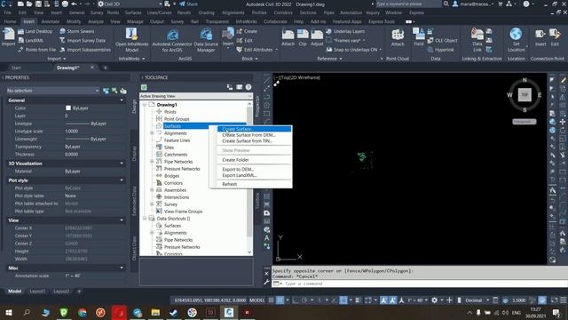Click the Steam icon in the taskbar
568x320 pixels.
tap(174, 312)
